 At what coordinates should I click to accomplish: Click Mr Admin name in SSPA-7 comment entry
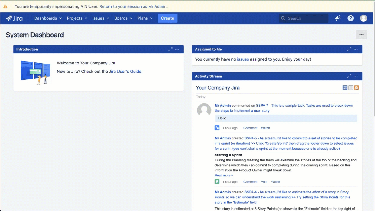pos(223,105)
